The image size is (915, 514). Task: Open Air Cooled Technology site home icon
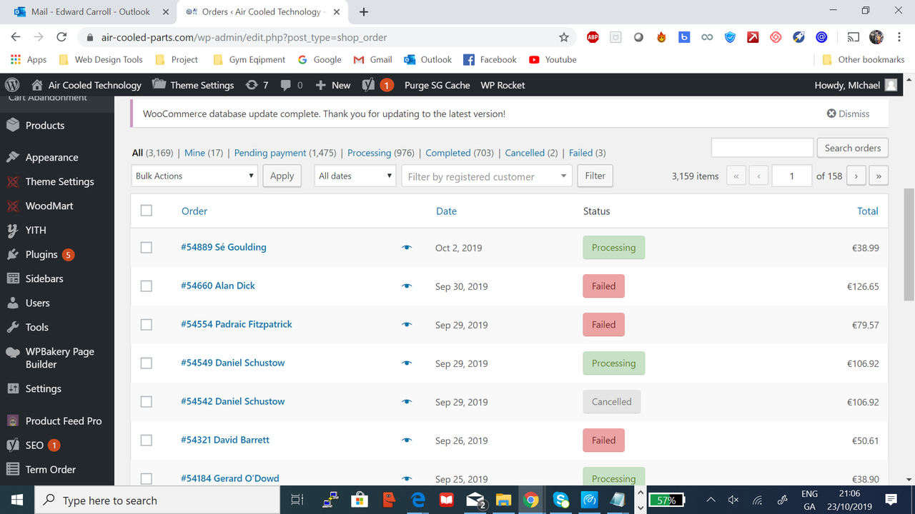coord(37,85)
